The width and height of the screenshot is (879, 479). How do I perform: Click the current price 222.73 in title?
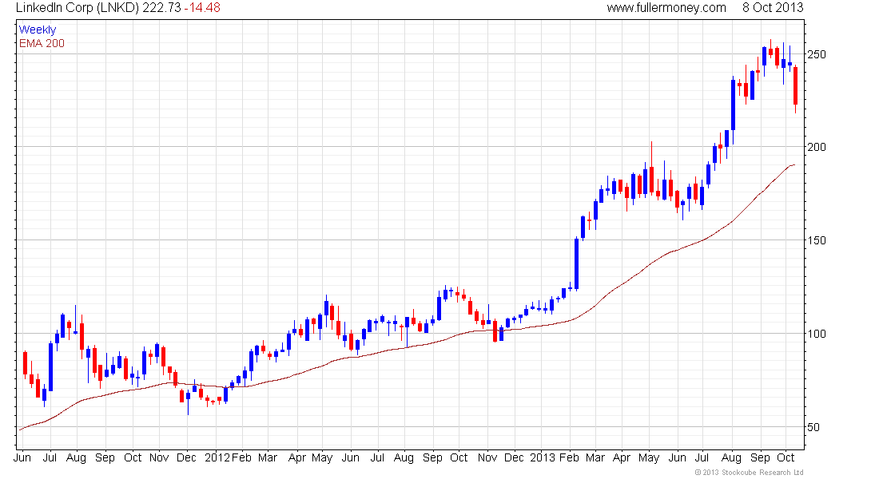coord(161,8)
